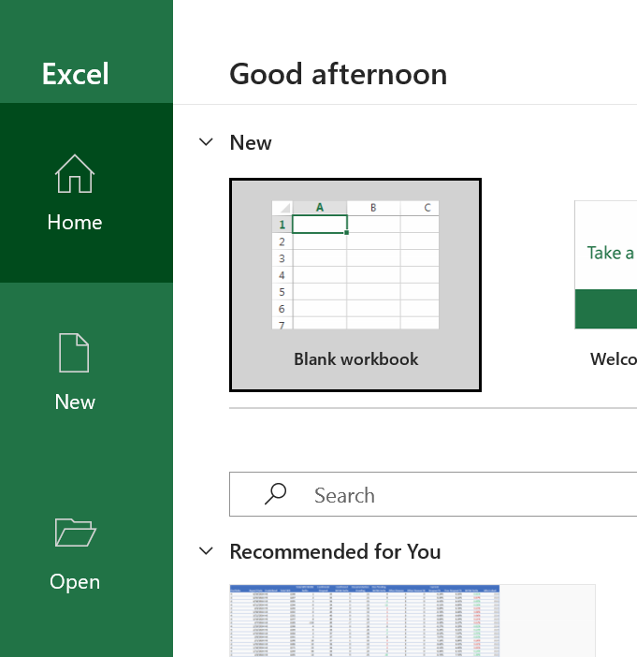This screenshot has width=637, height=657.
Task: Click the Good afternoon greeting
Action: pos(339,74)
